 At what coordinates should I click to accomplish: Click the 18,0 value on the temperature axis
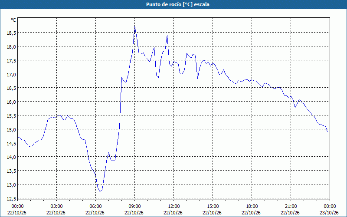tap(11, 47)
